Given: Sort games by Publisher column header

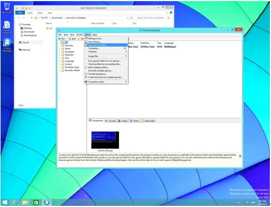Looking at the screenshot, I should tap(145, 43).
